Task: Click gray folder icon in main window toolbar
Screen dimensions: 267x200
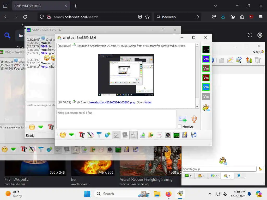Action: tap(221, 60)
